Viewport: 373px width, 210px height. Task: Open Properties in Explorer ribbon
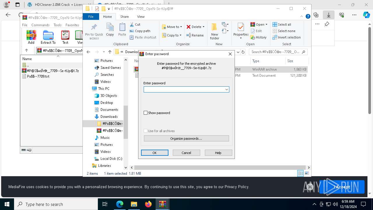[x=241, y=31]
